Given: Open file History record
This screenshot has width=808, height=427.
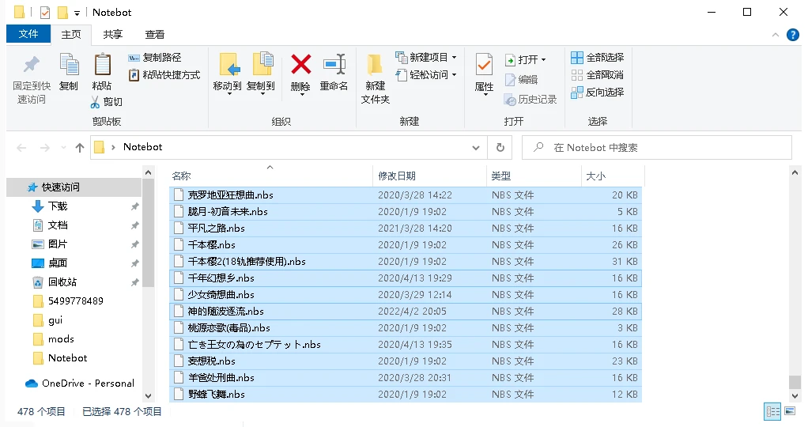Looking at the screenshot, I should pos(530,99).
